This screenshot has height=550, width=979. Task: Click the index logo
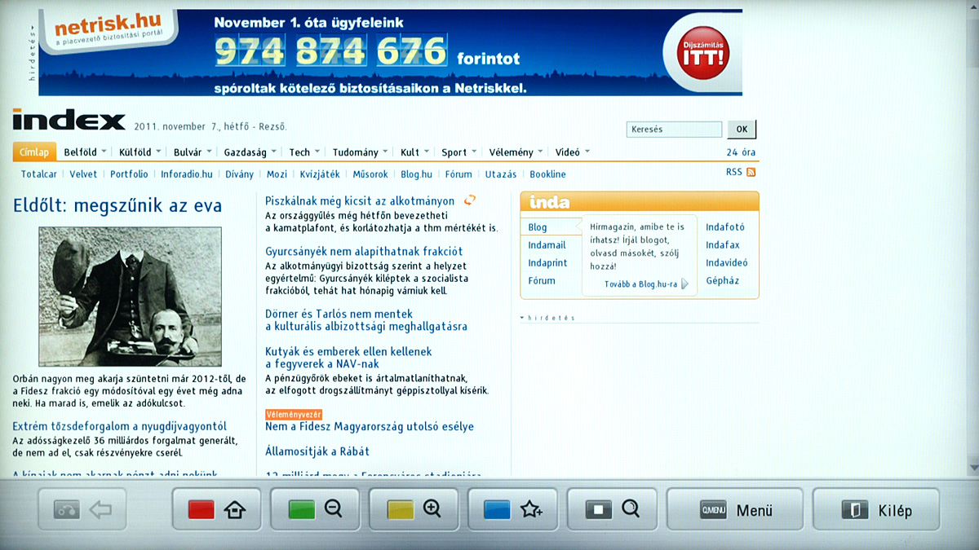click(x=69, y=121)
